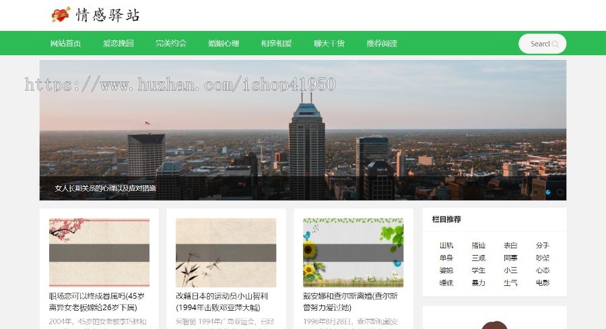The image size is (606, 329).
Task: Click the 暴力 tag
Action: click(x=479, y=283)
